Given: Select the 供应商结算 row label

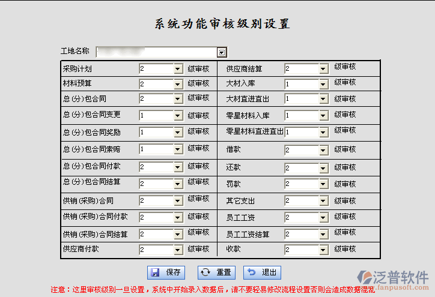Looking at the screenshot, I should pyautogui.click(x=244, y=69).
